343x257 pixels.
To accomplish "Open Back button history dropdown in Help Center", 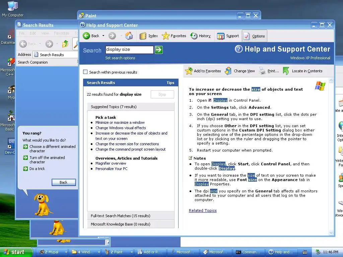I will pos(103,36).
